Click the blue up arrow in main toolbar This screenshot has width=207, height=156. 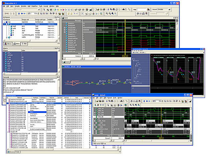tap(19, 14)
